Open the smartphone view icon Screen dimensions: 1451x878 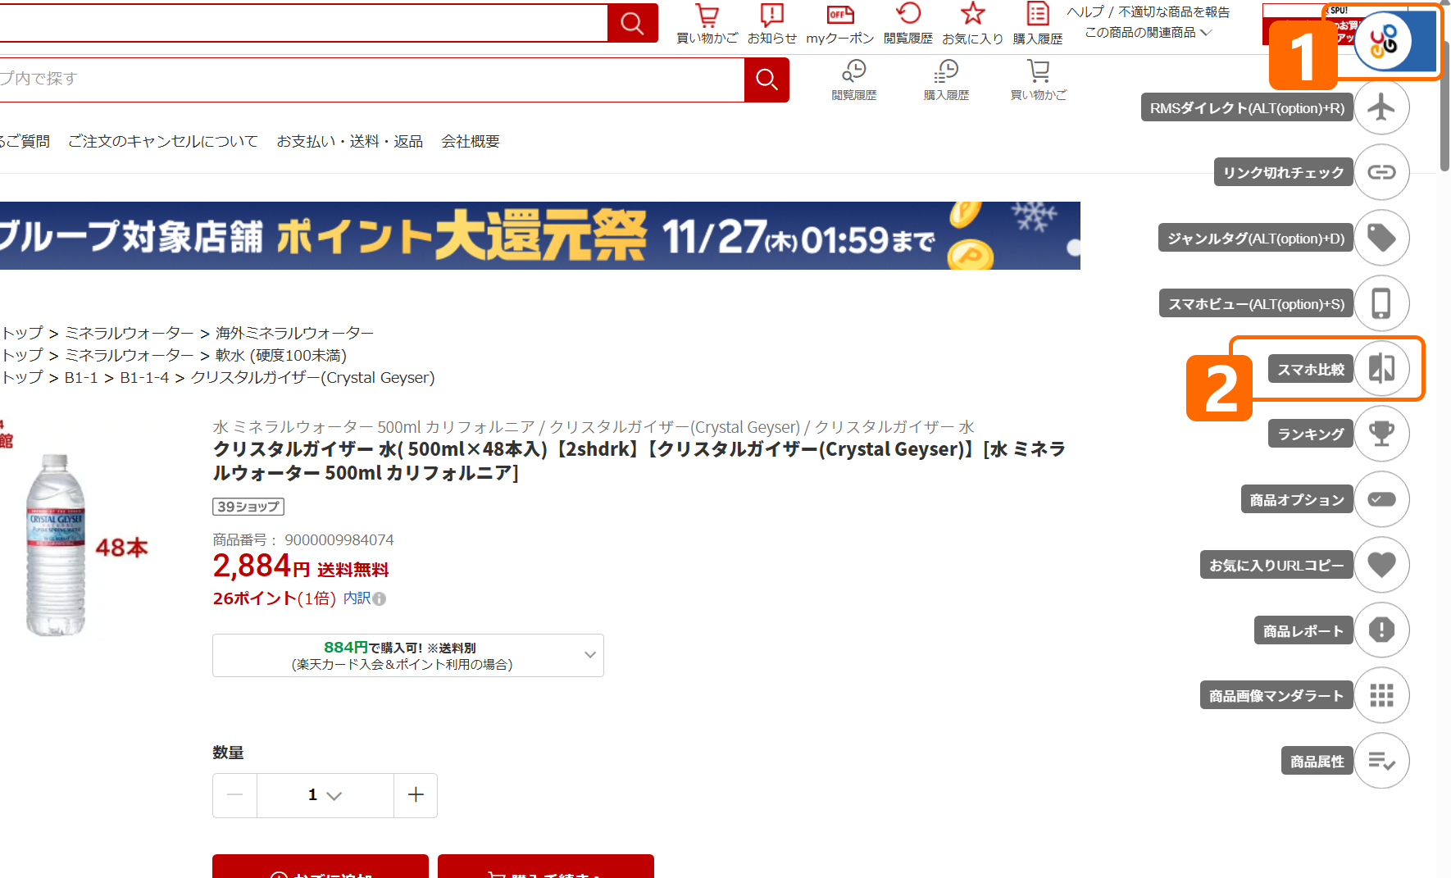coord(1381,303)
